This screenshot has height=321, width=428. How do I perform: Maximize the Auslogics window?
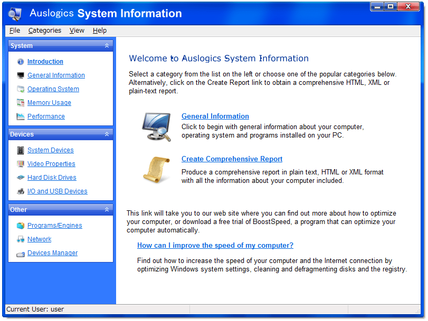click(391, 6)
